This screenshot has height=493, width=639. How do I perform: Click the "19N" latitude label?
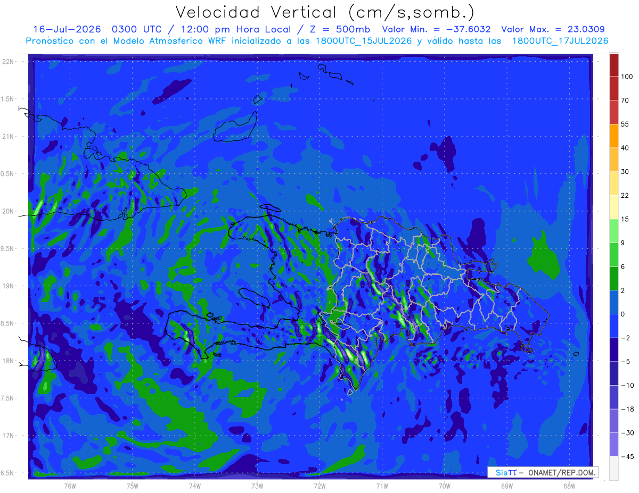pyautogui.click(x=9, y=286)
